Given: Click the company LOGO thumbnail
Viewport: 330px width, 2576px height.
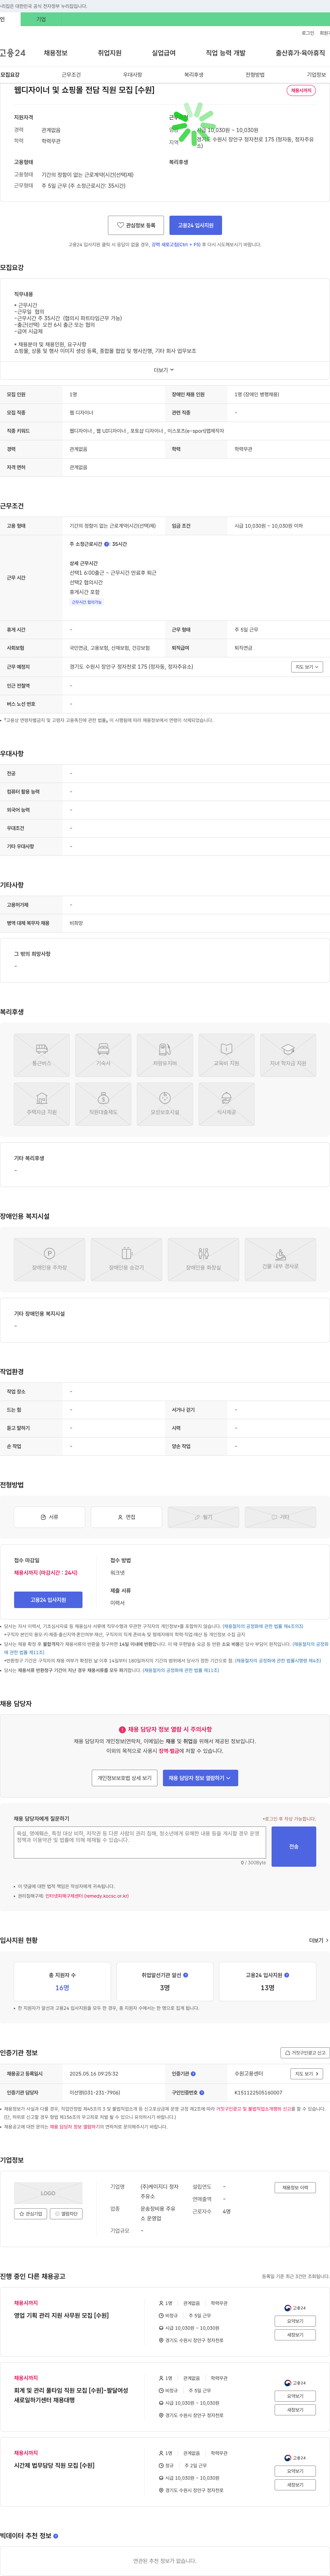Looking at the screenshot, I should click(x=48, y=2193).
